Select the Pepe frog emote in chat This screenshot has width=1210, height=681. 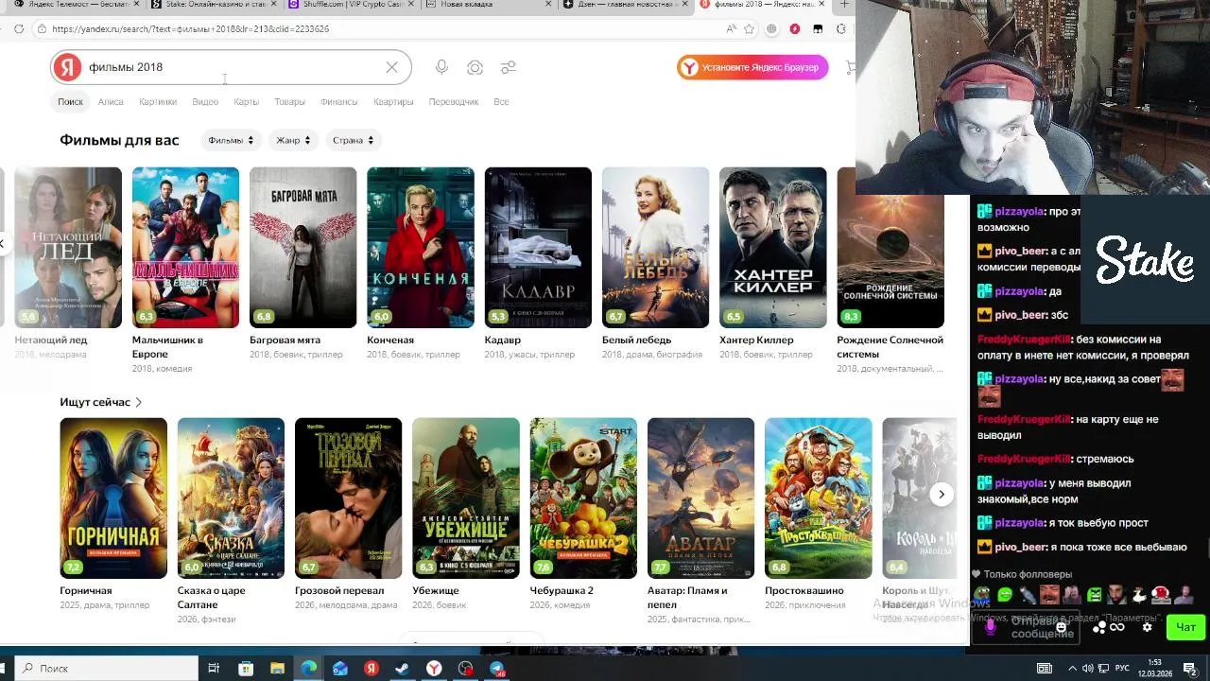981,594
